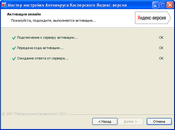175x130 pixels.
Task: Click OK status for server response step
Action: pos(161,58)
